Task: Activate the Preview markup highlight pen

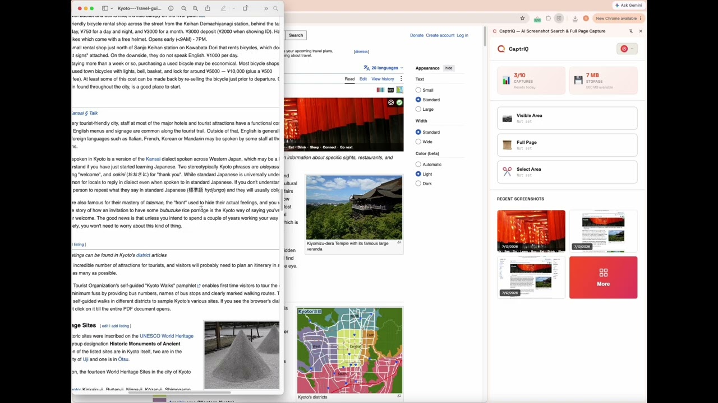Action: 223,8
